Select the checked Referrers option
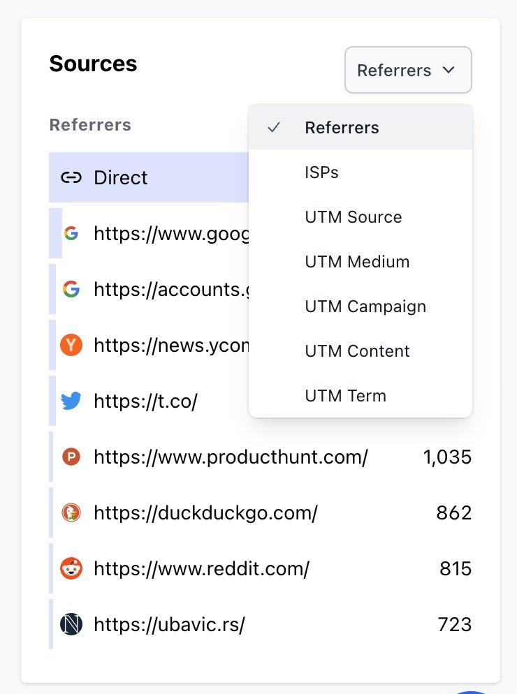 pos(361,128)
